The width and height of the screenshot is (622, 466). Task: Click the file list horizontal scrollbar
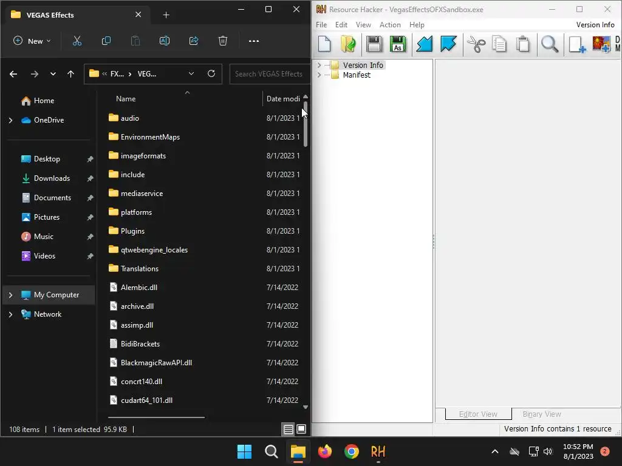[x=156, y=417]
